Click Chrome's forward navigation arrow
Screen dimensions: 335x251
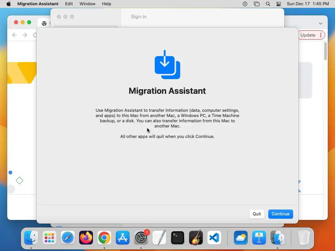pyautogui.click(x=25, y=35)
